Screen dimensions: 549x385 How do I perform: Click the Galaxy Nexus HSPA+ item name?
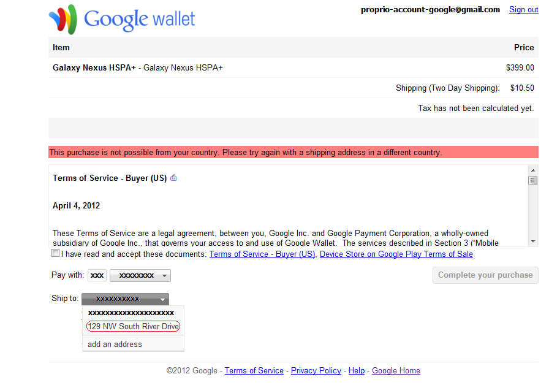coord(94,67)
